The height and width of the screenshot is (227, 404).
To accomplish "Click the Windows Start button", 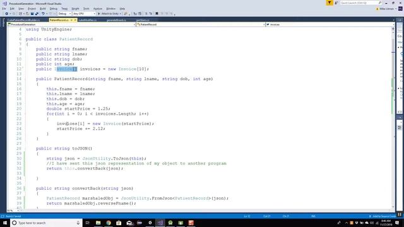I will click(5, 223).
